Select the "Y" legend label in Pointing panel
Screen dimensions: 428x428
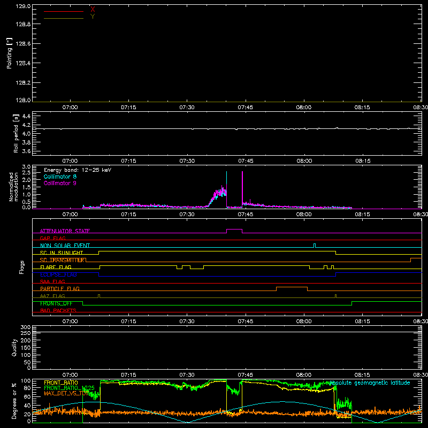(93, 17)
